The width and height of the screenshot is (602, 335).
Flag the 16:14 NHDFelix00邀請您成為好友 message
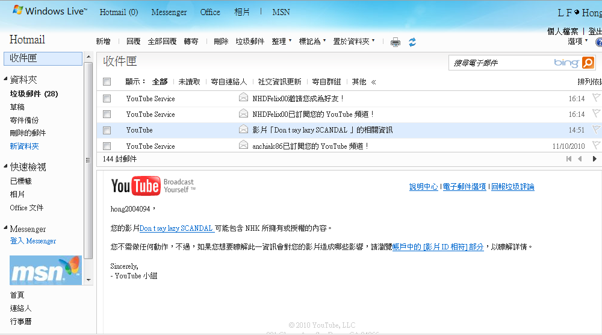click(596, 98)
